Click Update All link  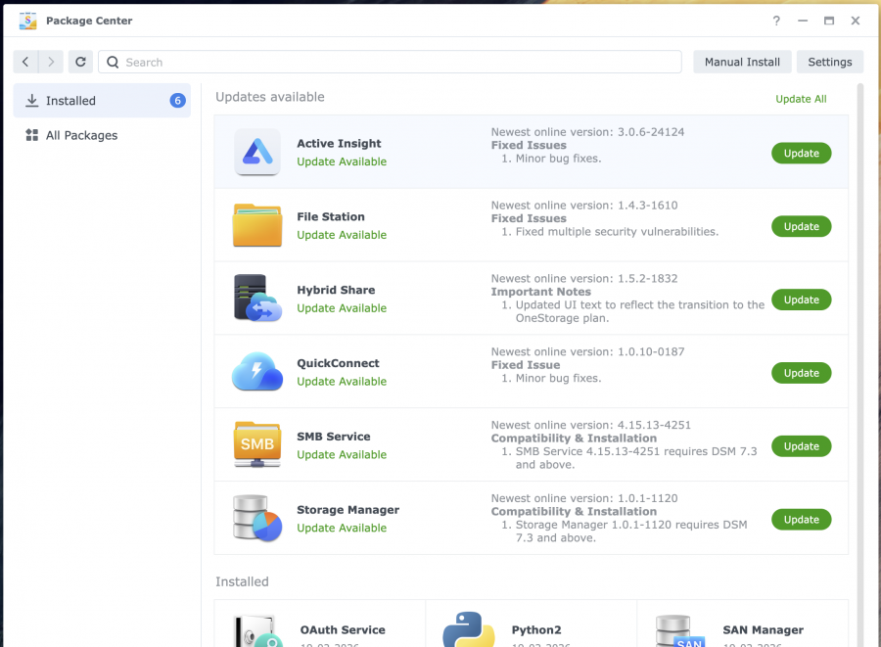[x=801, y=99]
